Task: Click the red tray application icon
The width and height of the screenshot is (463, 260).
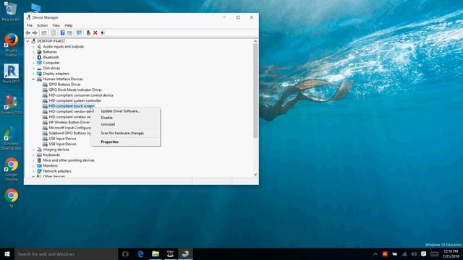Action: (385, 253)
